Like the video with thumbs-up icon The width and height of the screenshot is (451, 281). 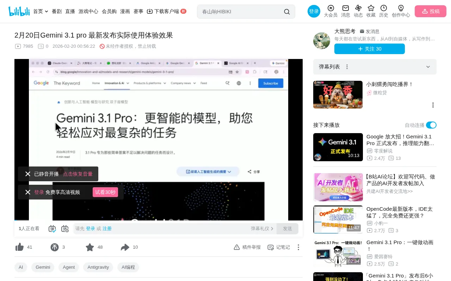point(20,247)
